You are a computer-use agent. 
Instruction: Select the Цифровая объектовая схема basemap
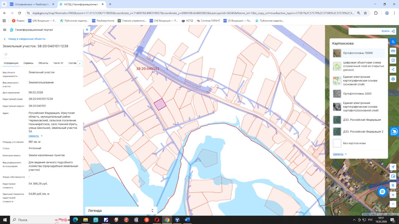click(x=358, y=66)
